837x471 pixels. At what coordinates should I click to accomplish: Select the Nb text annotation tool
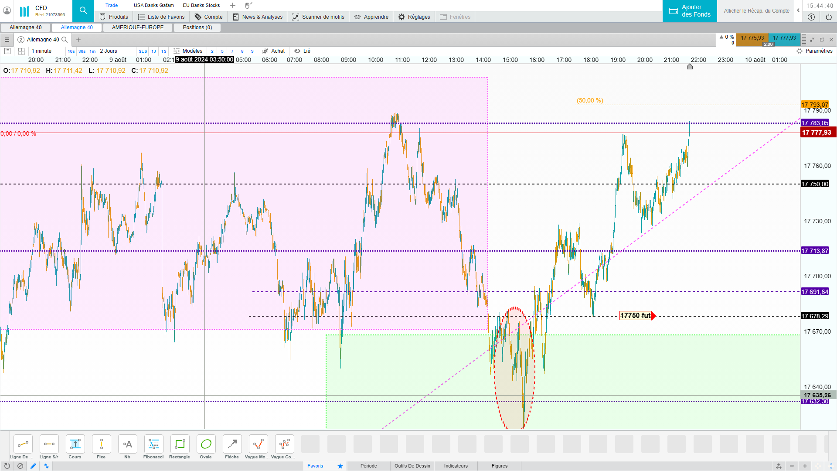click(x=127, y=445)
